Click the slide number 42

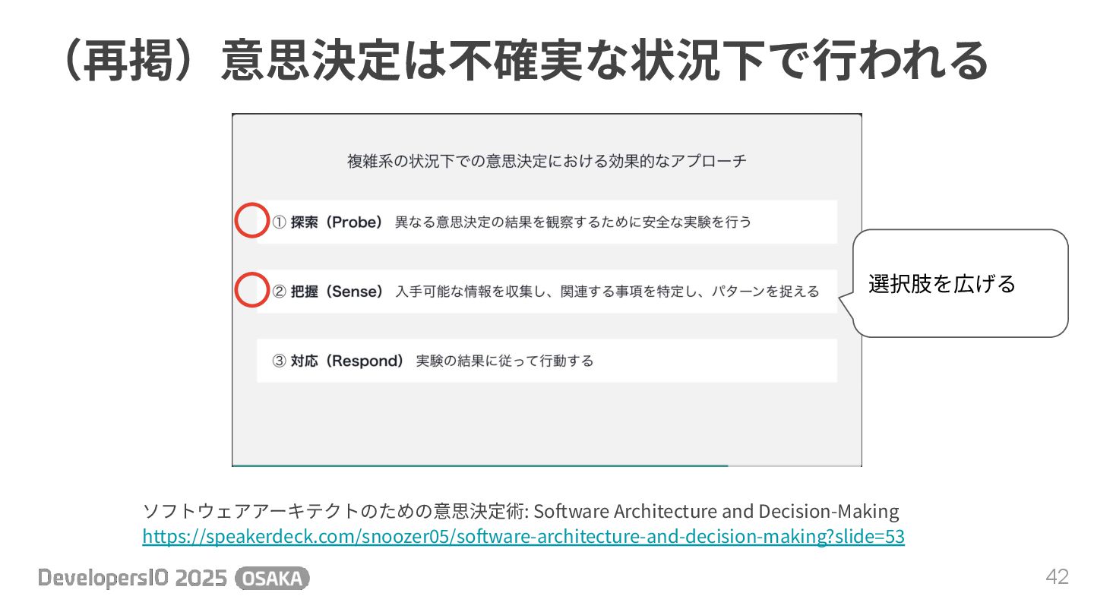(1057, 577)
